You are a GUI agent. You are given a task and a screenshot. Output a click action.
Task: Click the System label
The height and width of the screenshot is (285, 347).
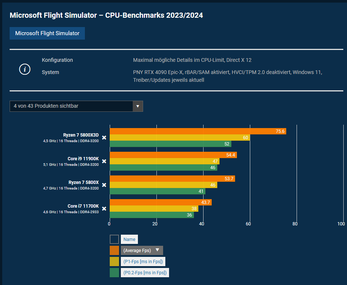click(x=50, y=72)
